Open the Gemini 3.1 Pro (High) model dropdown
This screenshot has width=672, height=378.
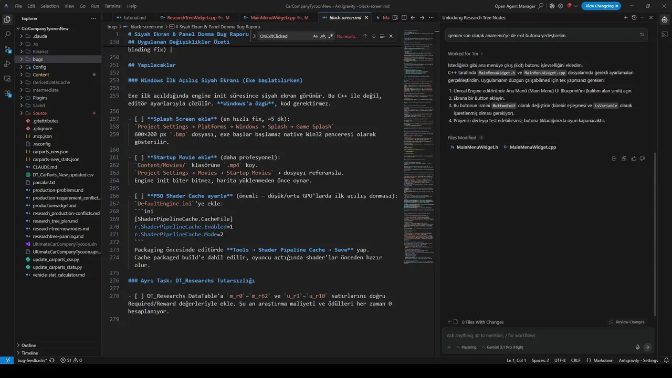click(502, 347)
